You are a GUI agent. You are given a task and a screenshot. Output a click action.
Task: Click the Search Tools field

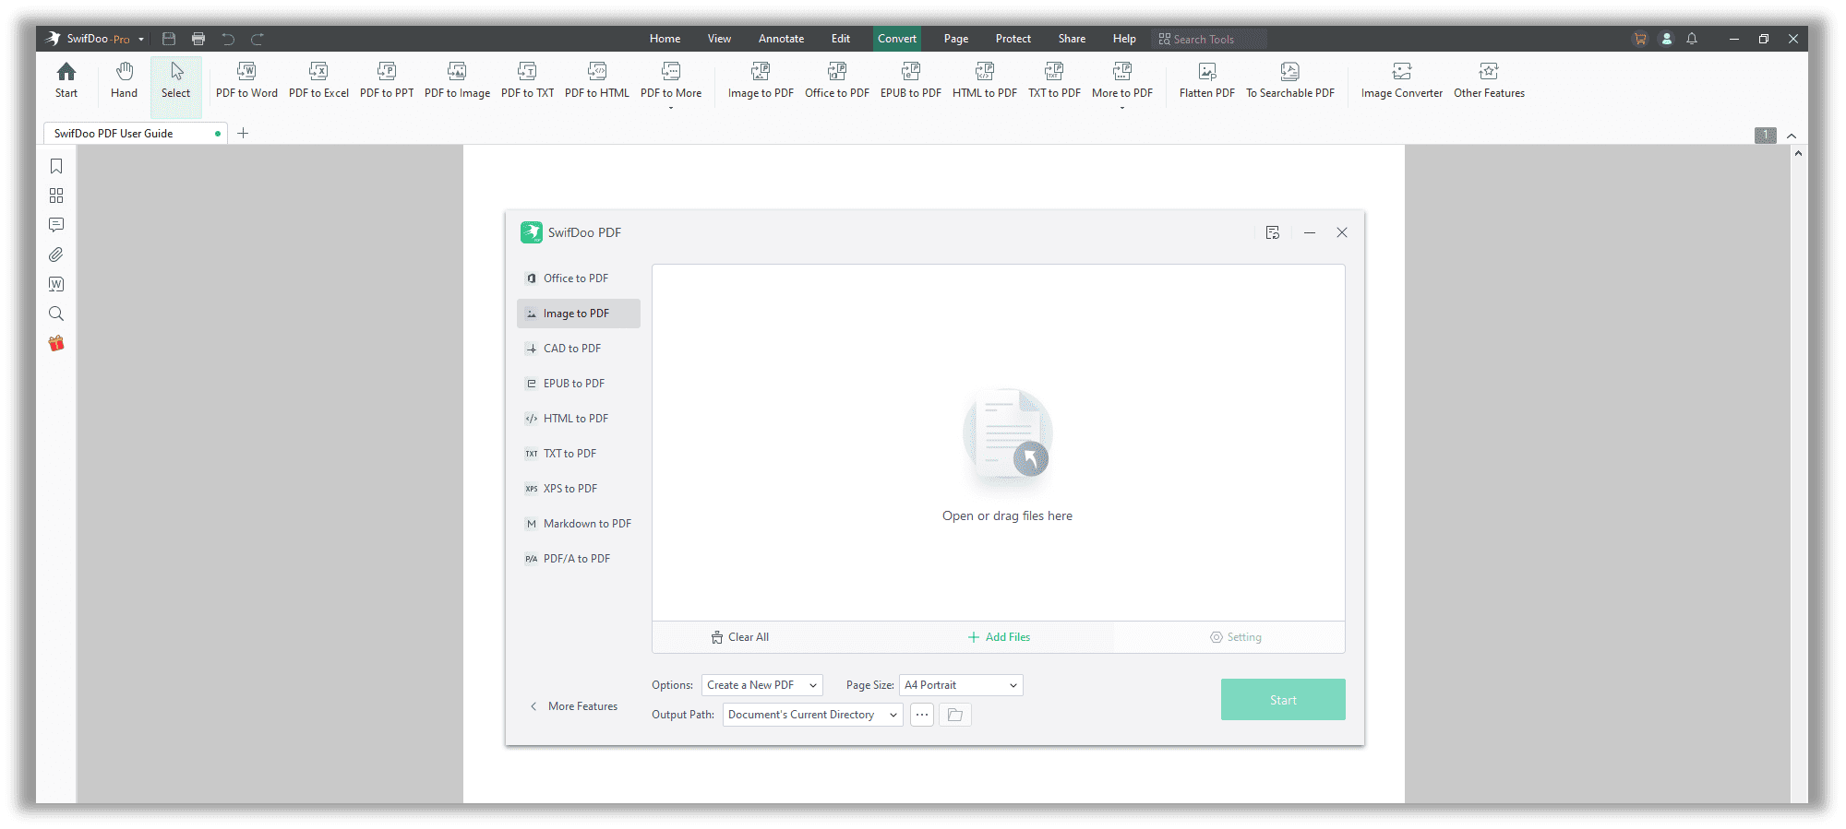point(1209,39)
